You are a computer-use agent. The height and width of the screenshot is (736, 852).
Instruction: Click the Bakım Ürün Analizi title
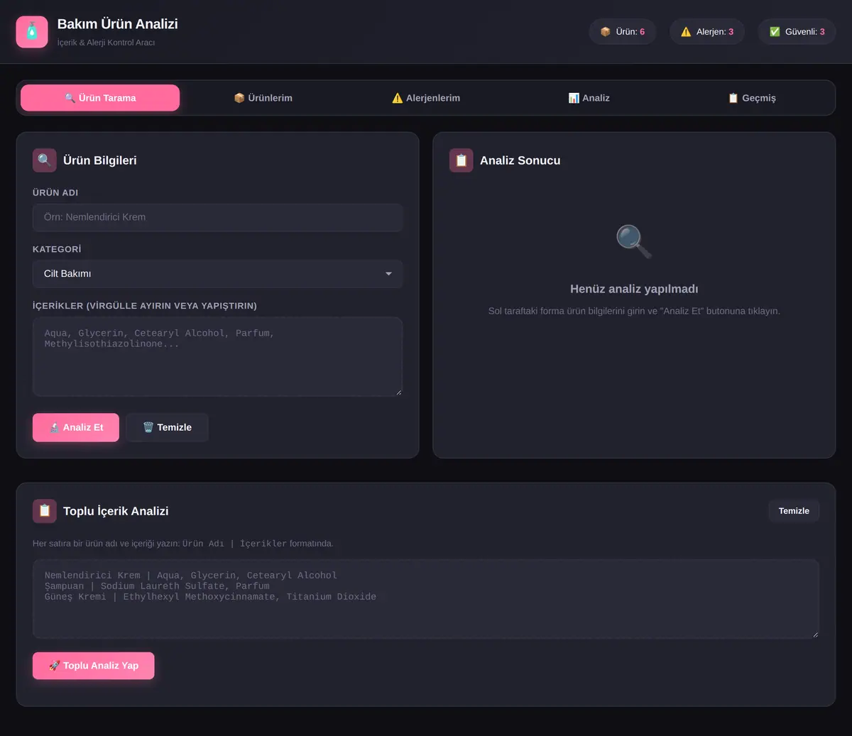pyautogui.click(x=118, y=24)
